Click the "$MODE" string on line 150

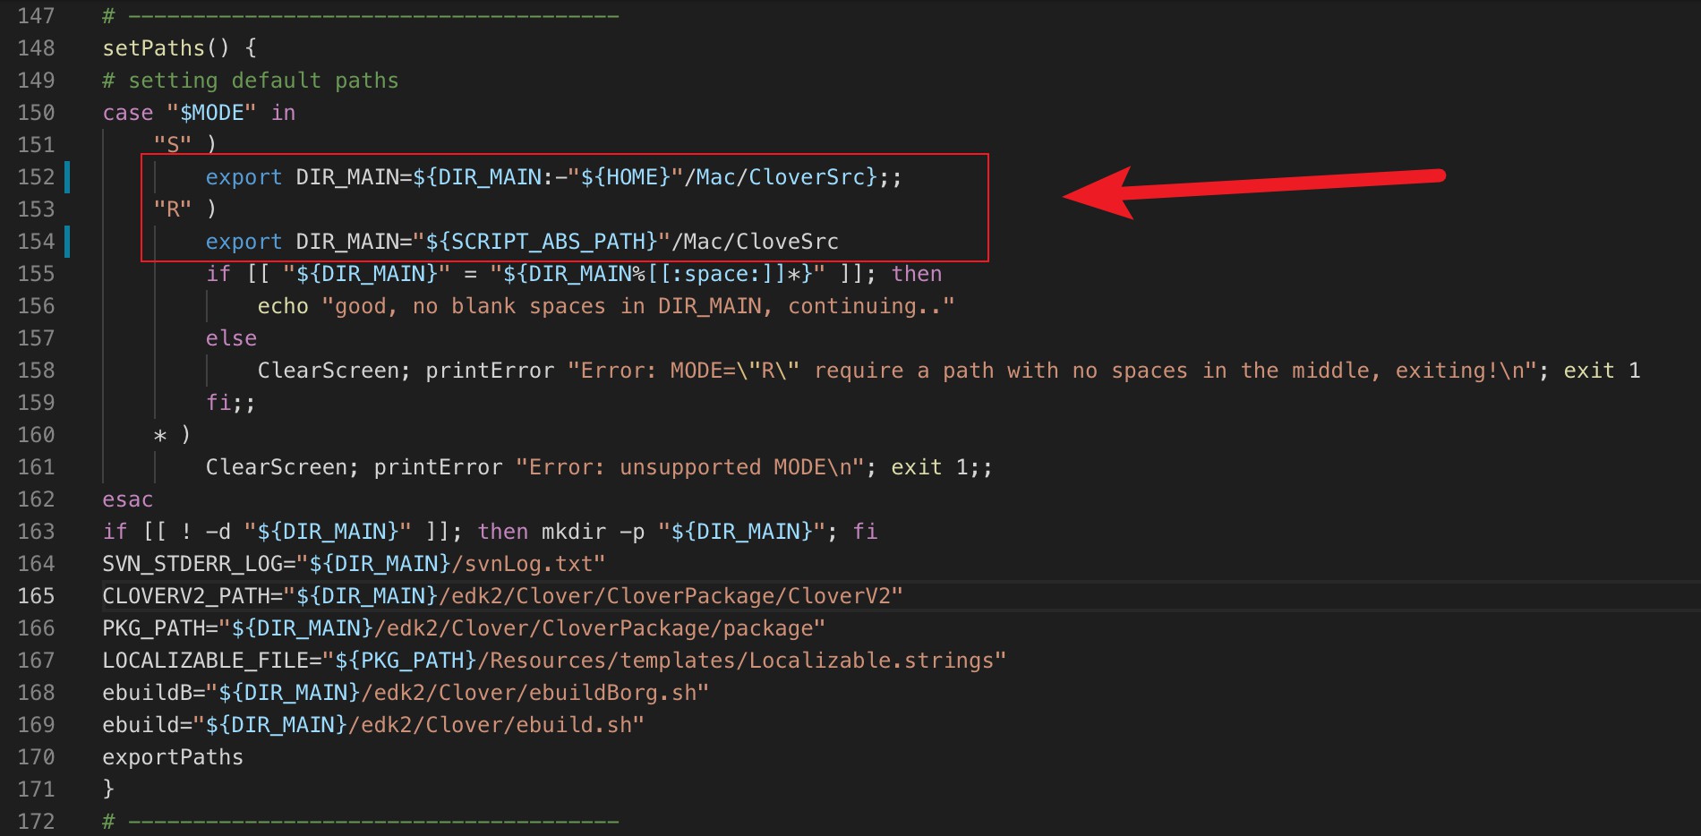211,113
